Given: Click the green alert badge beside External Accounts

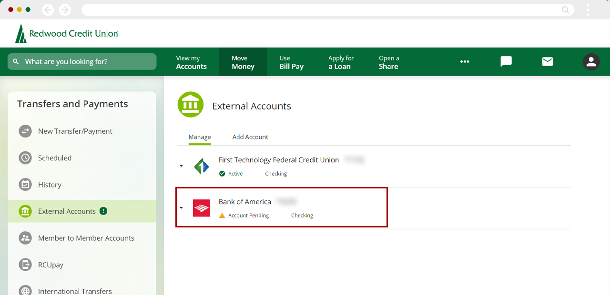Looking at the screenshot, I should 103,211.
